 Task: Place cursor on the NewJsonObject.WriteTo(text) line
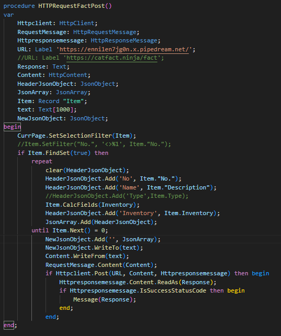tap(94, 248)
